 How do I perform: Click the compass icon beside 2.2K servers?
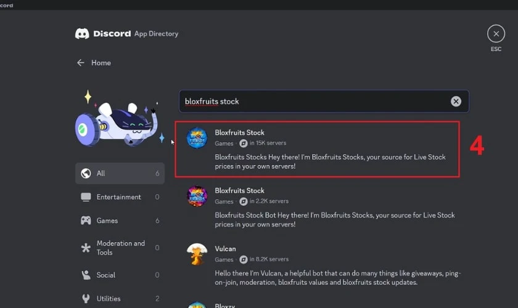[x=244, y=201]
